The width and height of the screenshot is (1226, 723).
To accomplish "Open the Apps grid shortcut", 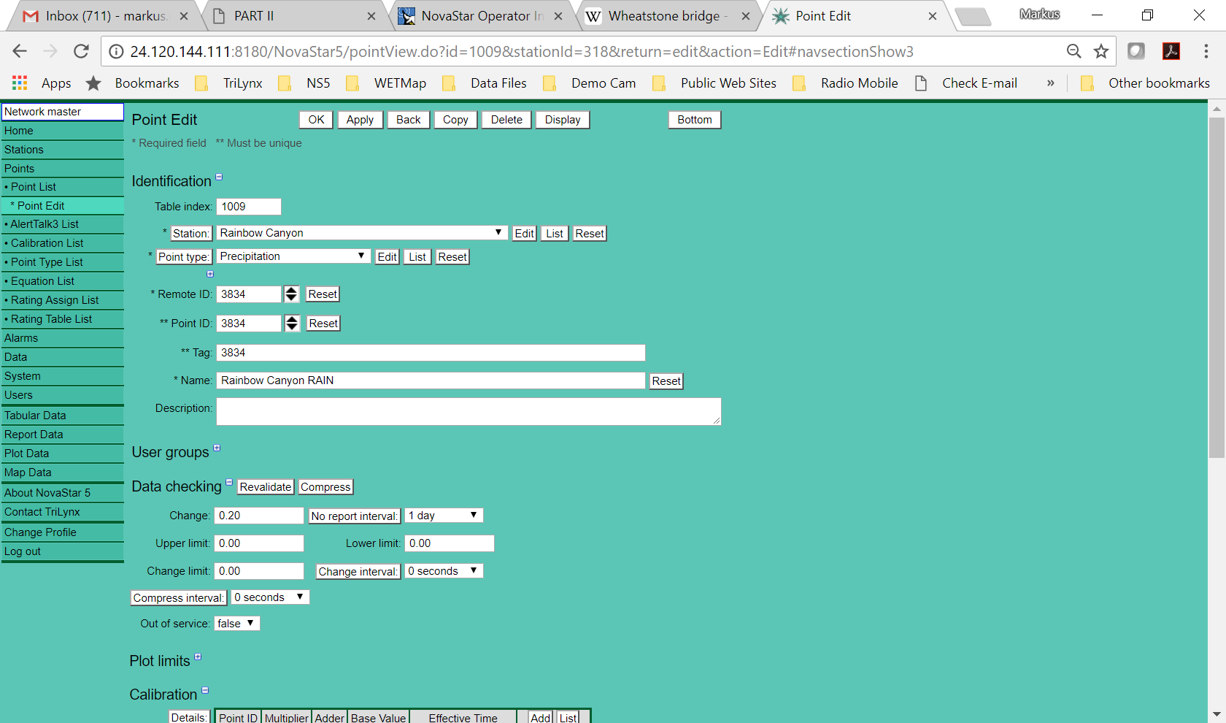I will (20, 83).
